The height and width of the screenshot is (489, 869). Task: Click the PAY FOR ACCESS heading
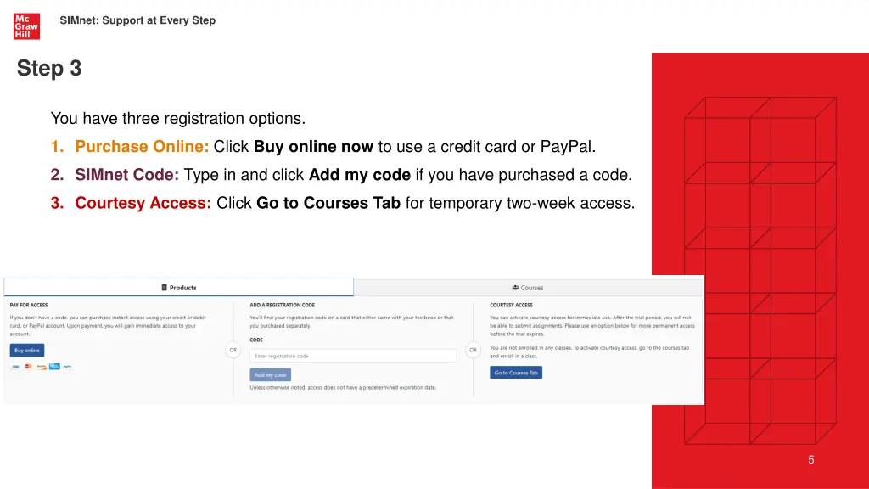[29, 305]
